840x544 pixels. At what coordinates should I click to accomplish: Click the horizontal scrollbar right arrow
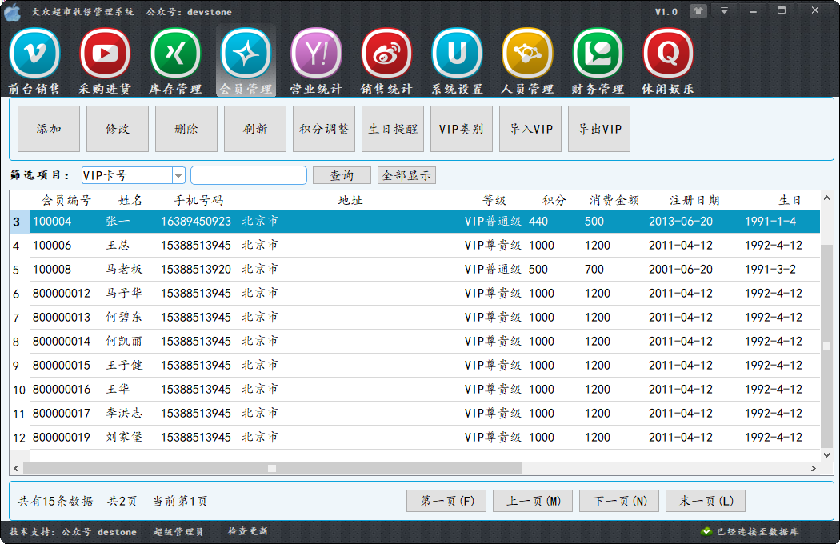[x=814, y=469]
